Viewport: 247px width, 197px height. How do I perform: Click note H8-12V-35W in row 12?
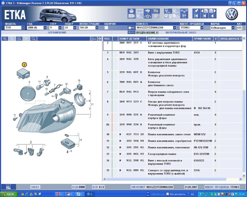click(201, 147)
